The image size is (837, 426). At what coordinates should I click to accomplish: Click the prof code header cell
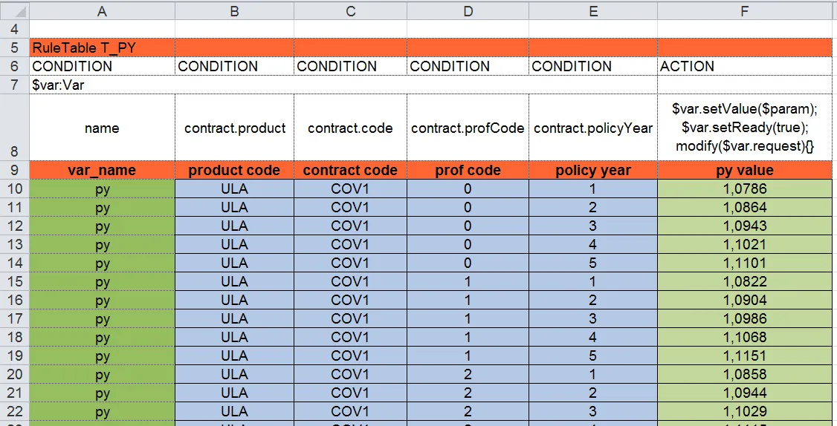point(468,170)
